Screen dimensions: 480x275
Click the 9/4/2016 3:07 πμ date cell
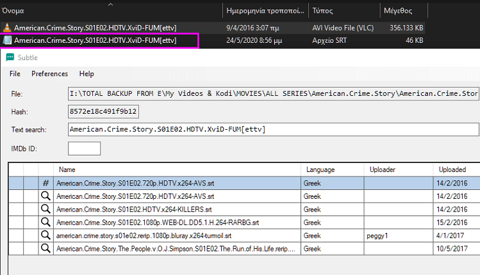pyautogui.click(x=252, y=27)
